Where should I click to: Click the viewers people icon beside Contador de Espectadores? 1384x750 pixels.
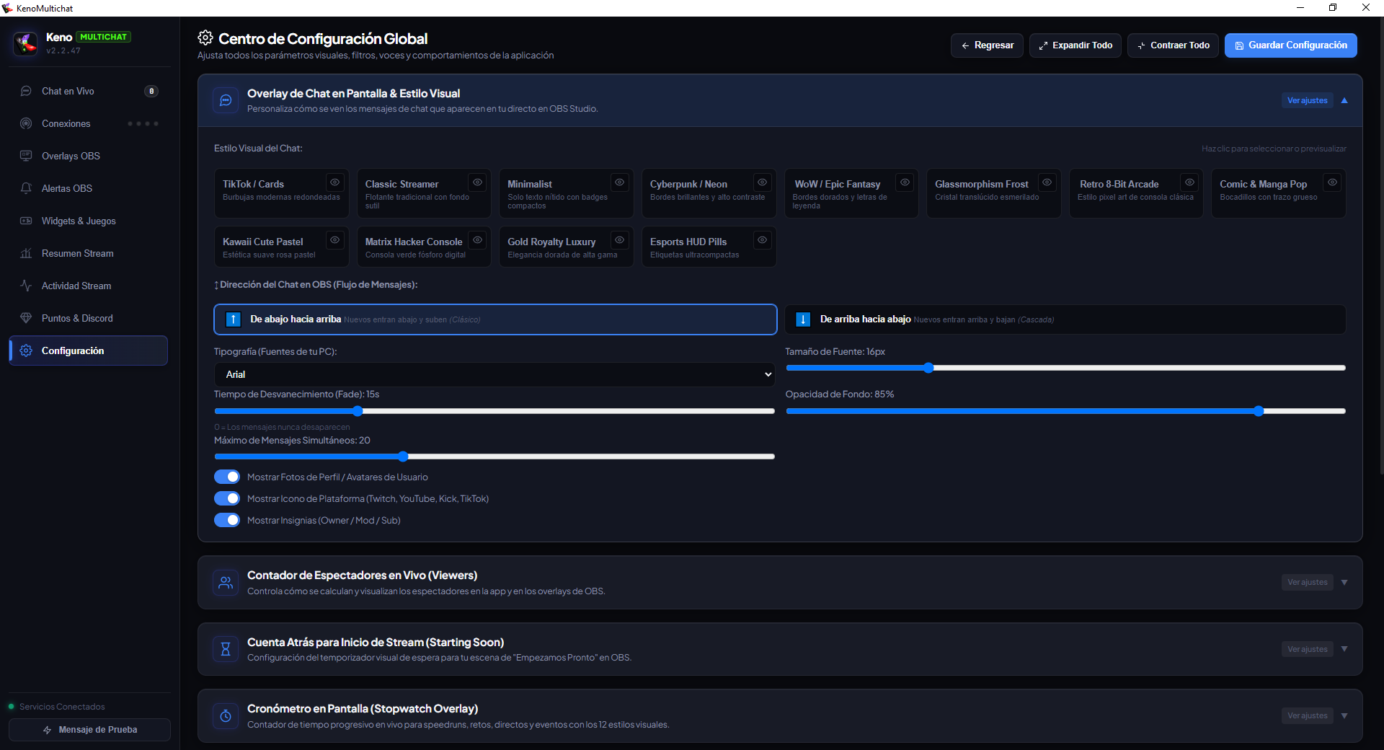click(226, 582)
